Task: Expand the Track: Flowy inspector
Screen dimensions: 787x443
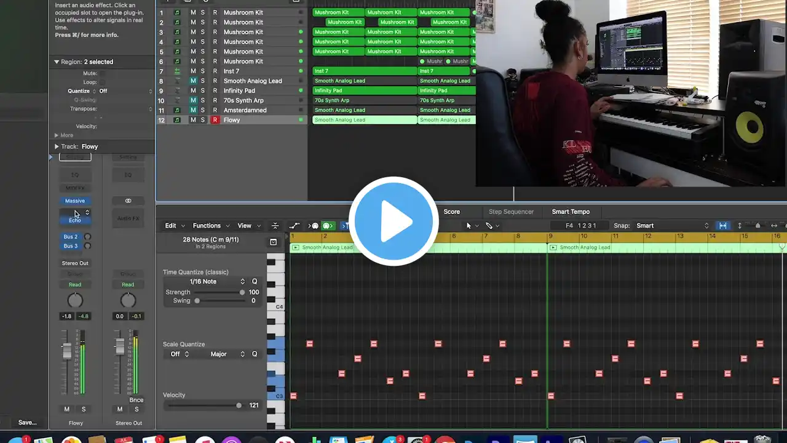Action: point(57,146)
